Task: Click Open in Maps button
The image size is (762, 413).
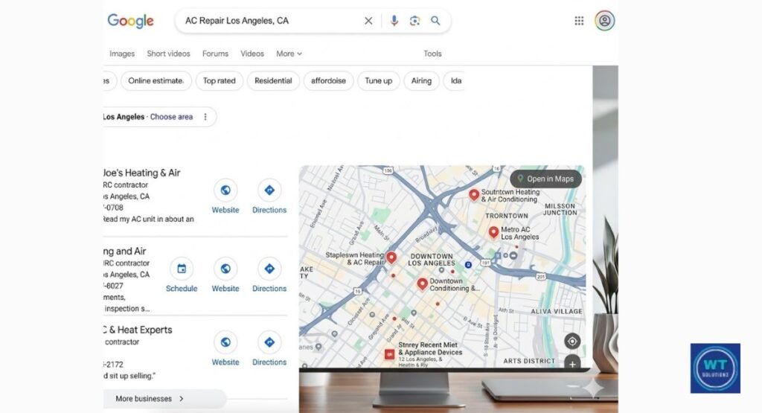Action: coord(545,179)
